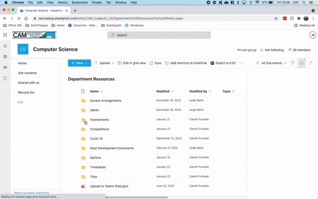
Task: Open the news icon in left rail
Action: point(5,67)
